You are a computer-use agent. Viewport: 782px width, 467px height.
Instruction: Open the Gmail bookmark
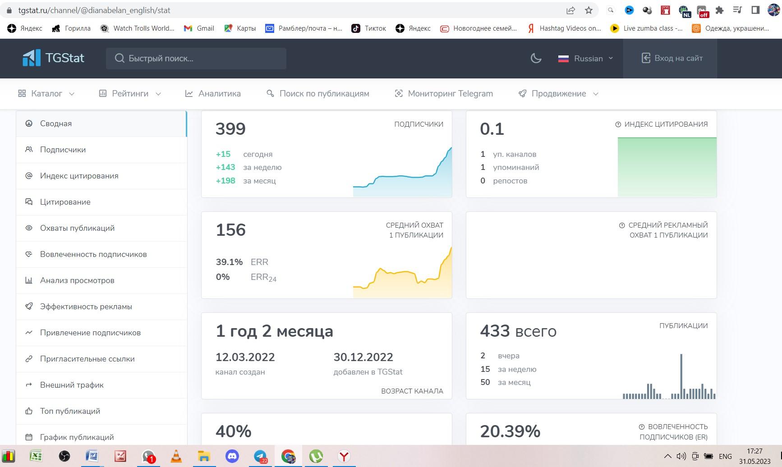coord(199,28)
